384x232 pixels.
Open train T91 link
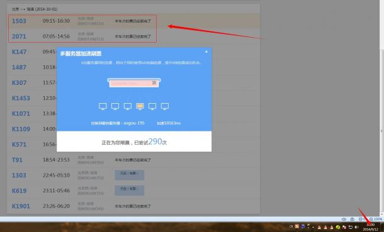[x=17, y=160]
